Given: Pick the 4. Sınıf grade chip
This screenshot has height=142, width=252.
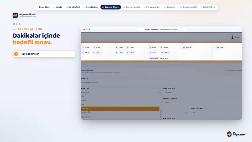Looking at the screenshot, I should pyautogui.click(x=96, y=53).
